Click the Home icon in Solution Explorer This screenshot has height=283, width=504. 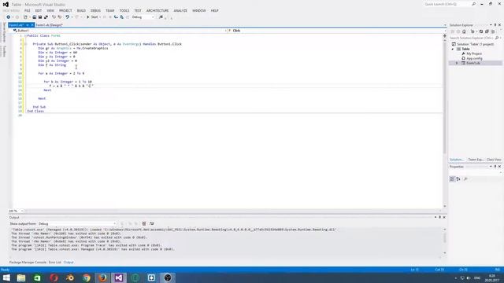(x=464, y=31)
